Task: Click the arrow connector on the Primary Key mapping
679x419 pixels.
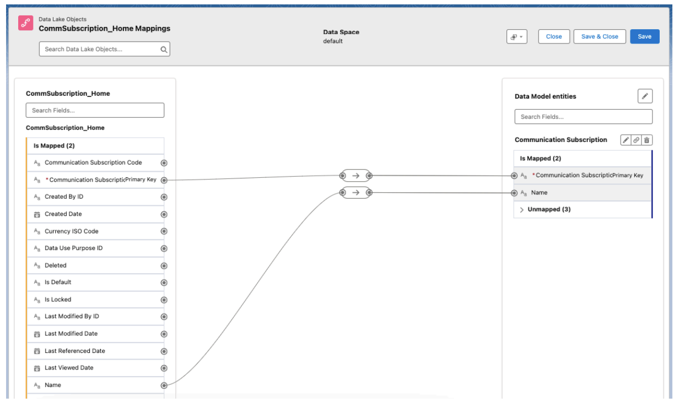Action: pos(356,176)
